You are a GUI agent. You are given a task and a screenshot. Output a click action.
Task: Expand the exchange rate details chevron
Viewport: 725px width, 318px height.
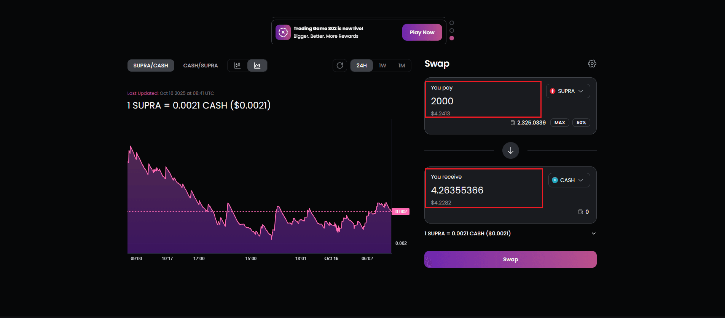[593, 233]
